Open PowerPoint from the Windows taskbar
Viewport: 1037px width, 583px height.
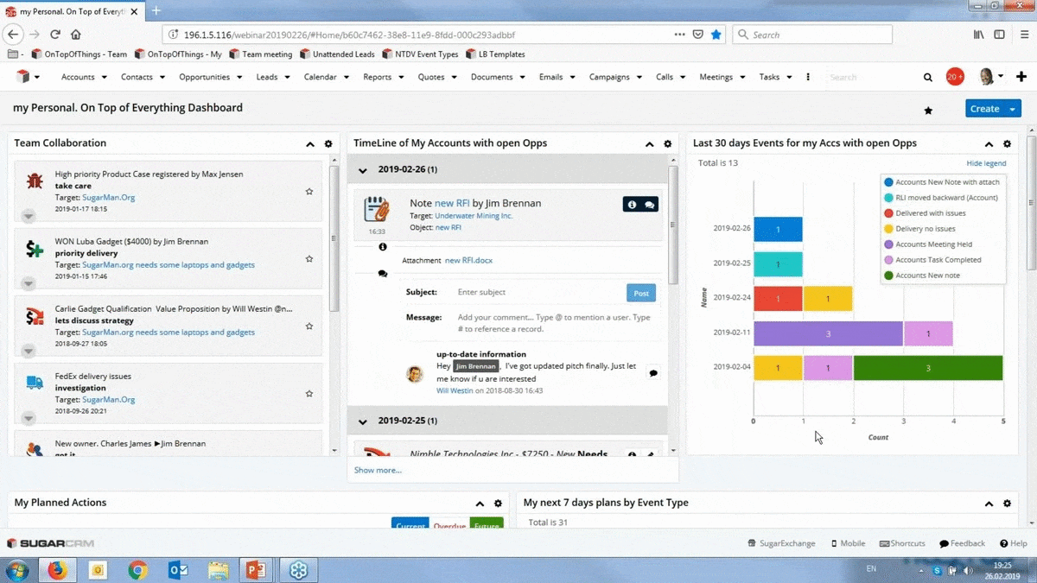257,570
